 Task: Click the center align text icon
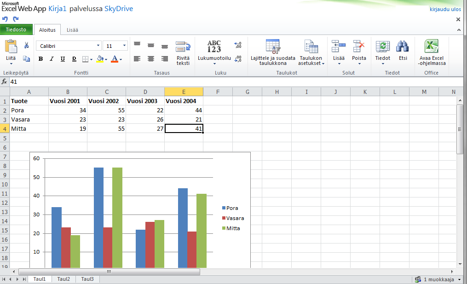(x=150, y=59)
